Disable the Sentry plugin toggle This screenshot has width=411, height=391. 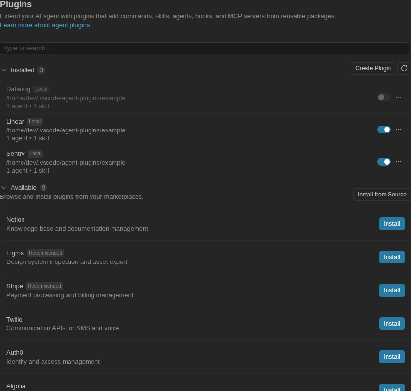pyautogui.click(x=384, y=162)
